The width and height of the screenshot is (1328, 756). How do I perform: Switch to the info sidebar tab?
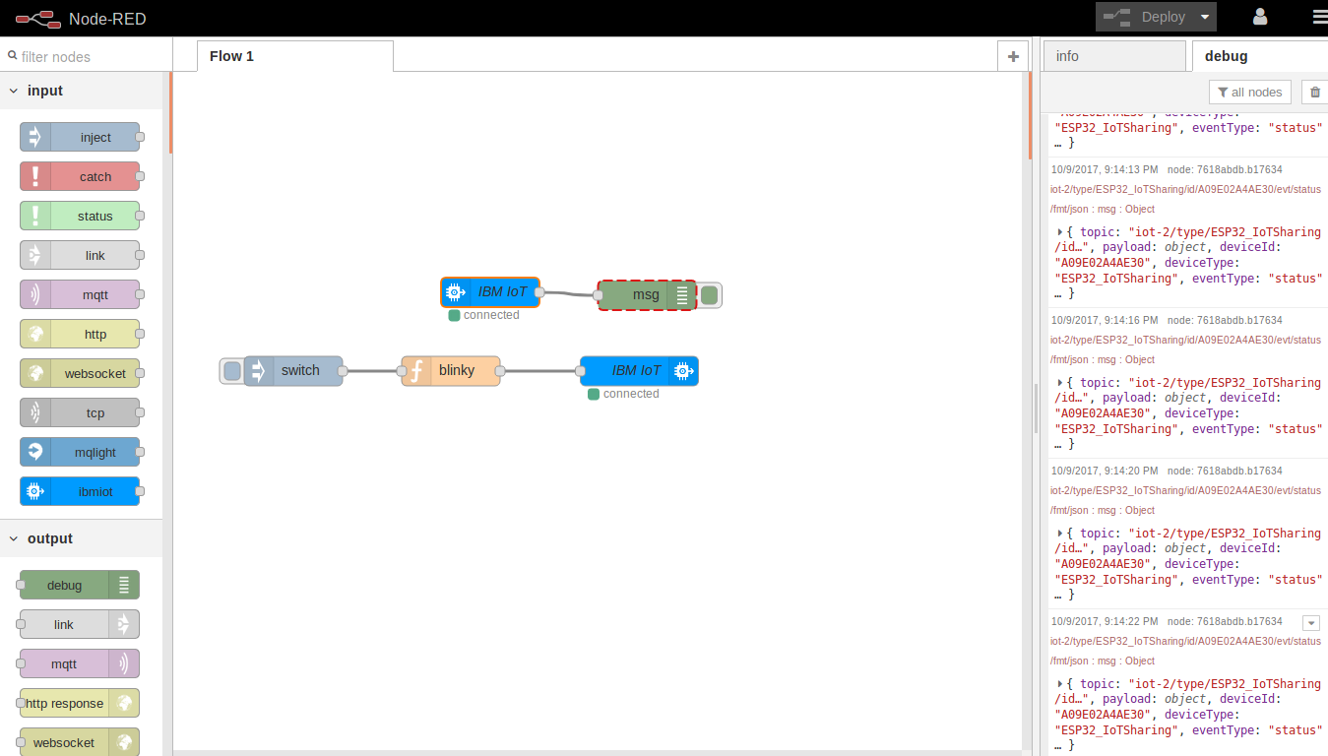pyautogui.click(x=1067, y=56)
